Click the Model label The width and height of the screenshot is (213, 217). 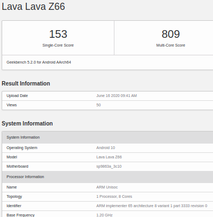12,157
